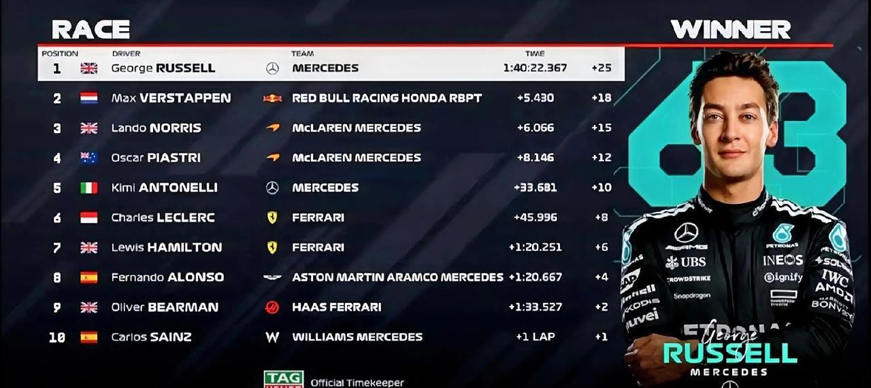Click the McLaren logo in Norris's row

tap(272, 128)
